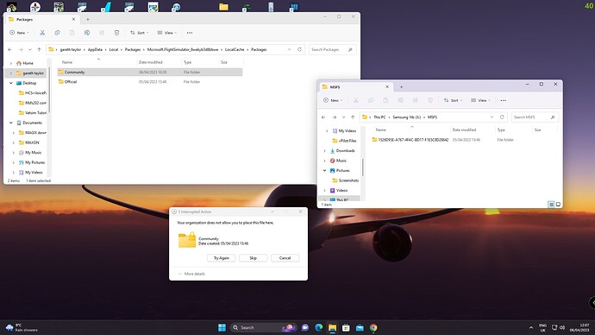This screenshot has width=595, height=335.
Task: Go up one folder in Packages window
Action: pyautogui.click(x=39, y=49)
